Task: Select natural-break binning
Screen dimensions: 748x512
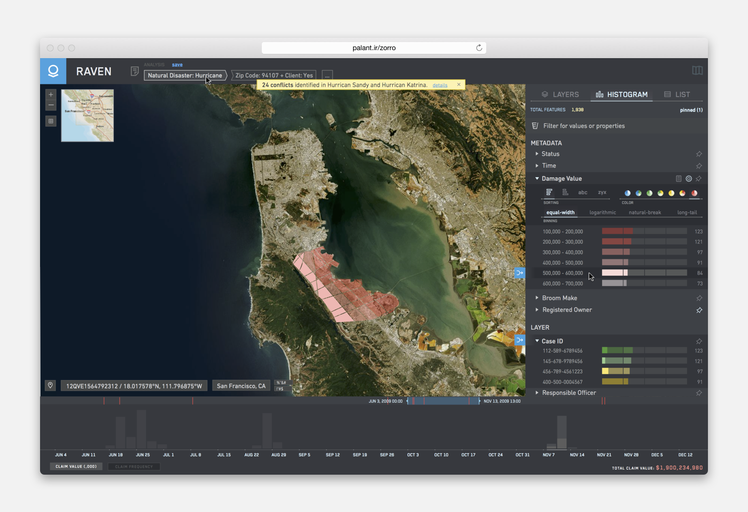Action: (x=645, y=212)
